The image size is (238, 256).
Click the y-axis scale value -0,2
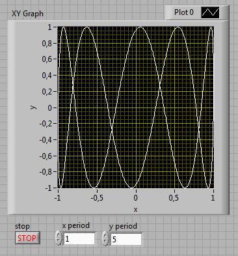[46, 124]
